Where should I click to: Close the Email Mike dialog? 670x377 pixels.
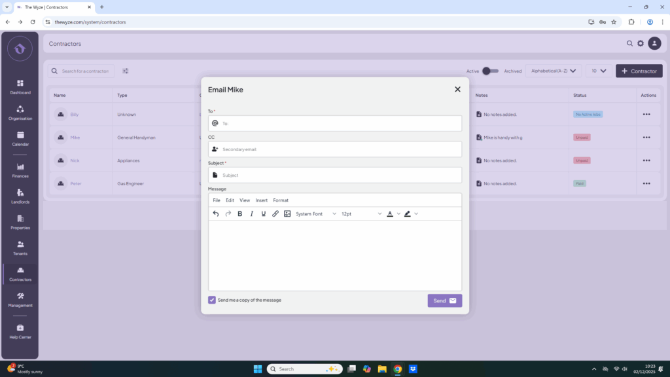coord(457,90)
